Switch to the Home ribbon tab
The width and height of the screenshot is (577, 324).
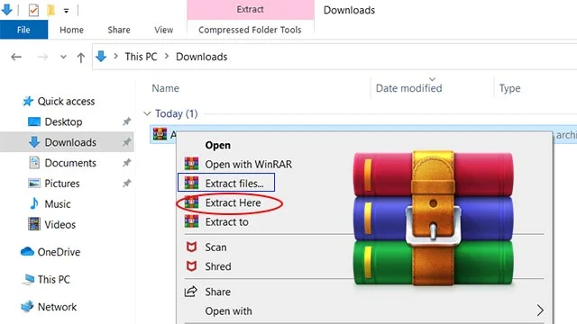click(71, 30)
